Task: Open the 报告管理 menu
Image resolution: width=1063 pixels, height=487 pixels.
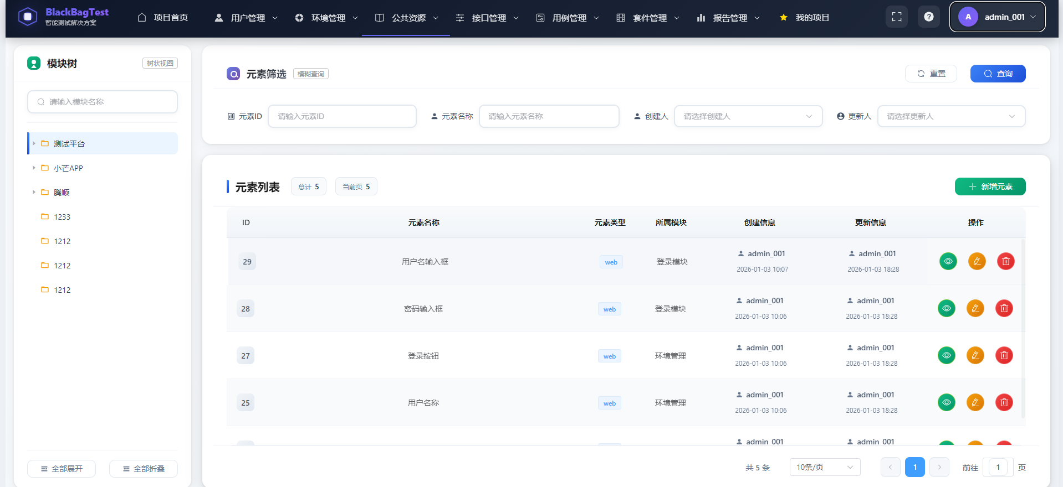Action: (728, 18)
